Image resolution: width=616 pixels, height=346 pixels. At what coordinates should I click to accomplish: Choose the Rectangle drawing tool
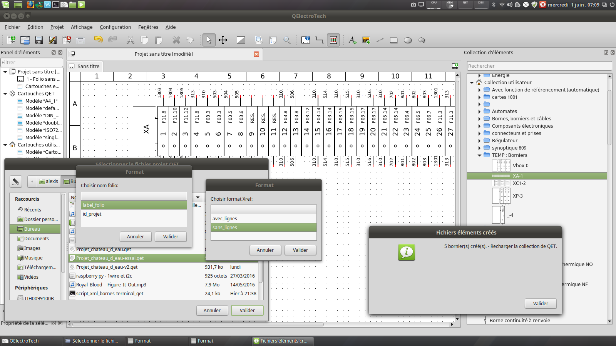pos(393,40)
